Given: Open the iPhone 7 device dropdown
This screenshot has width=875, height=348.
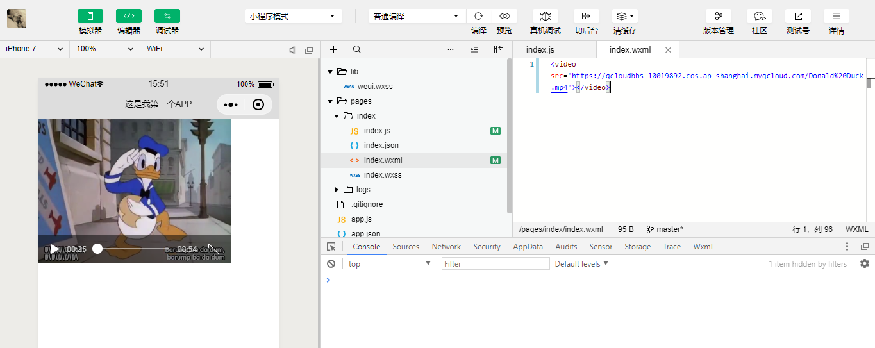Looking at the screenshot, I should click(x=35, y=49).
